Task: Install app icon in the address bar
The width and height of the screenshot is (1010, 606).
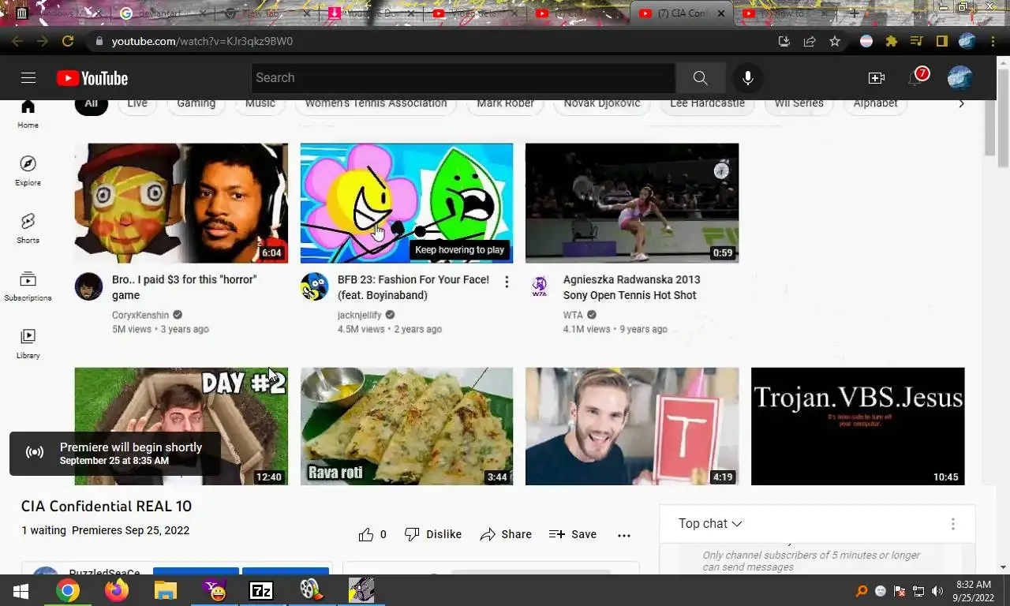Action: [784, 41]
